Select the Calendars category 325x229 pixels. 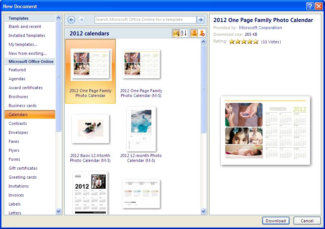[30, 114]
